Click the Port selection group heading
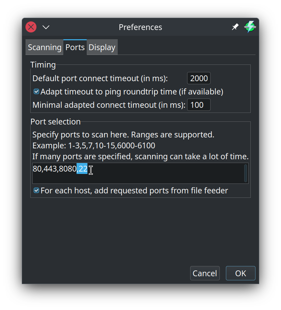Viewport: 281px width, 310px height. click(x=55, y=122)
